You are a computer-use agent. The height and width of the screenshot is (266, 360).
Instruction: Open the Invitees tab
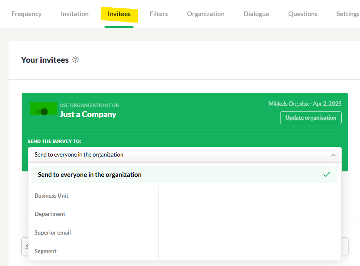point(119,14)
